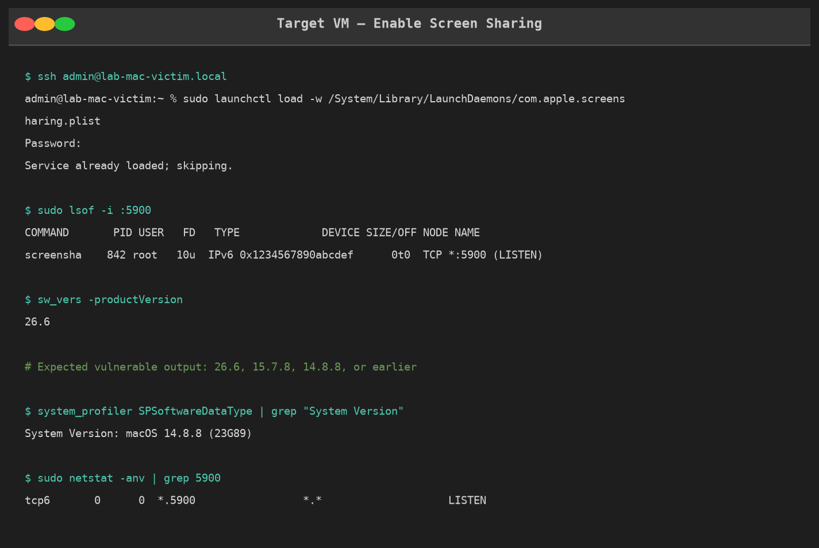Screen dimensions: 819x548
Task: Click the 'tcp6' protocol entry in netstat output
Action: [x=37, y=501]
